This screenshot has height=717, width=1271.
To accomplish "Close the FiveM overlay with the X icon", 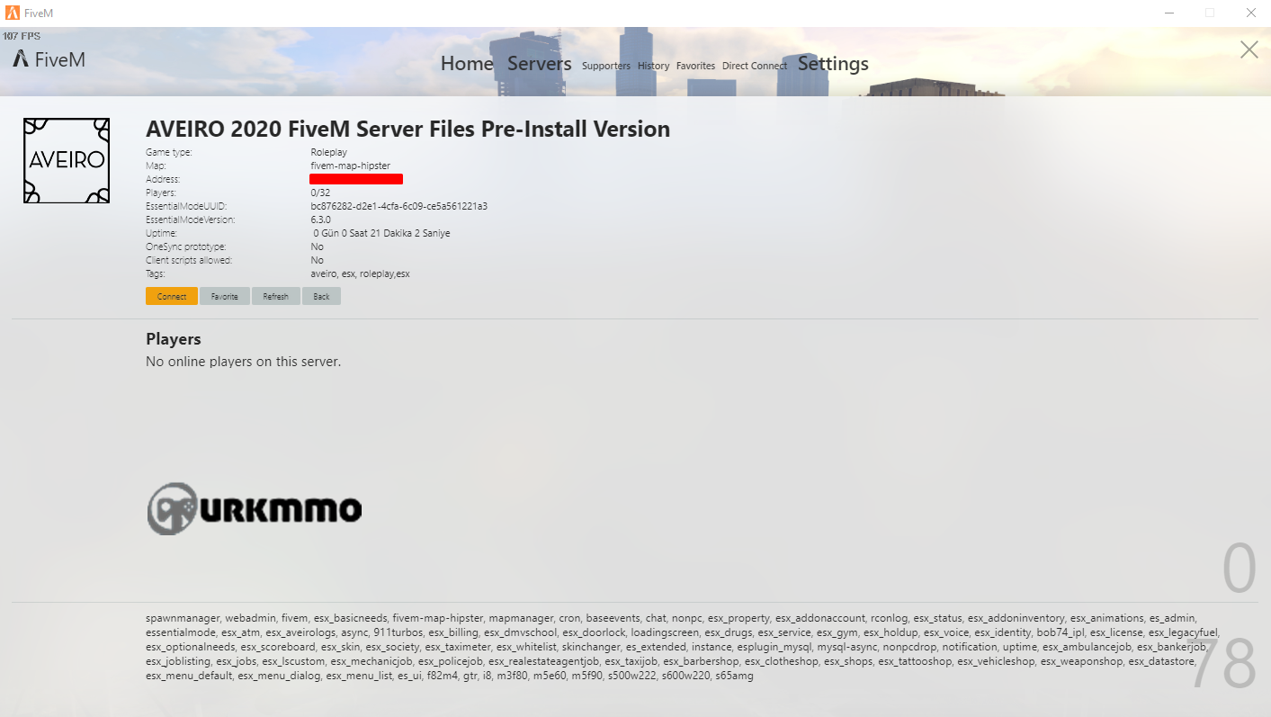I will click(x=1249, y=49).
